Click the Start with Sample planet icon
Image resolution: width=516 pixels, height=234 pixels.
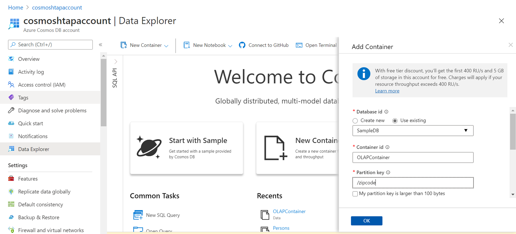pyautogui.click(x=149, y=147)
